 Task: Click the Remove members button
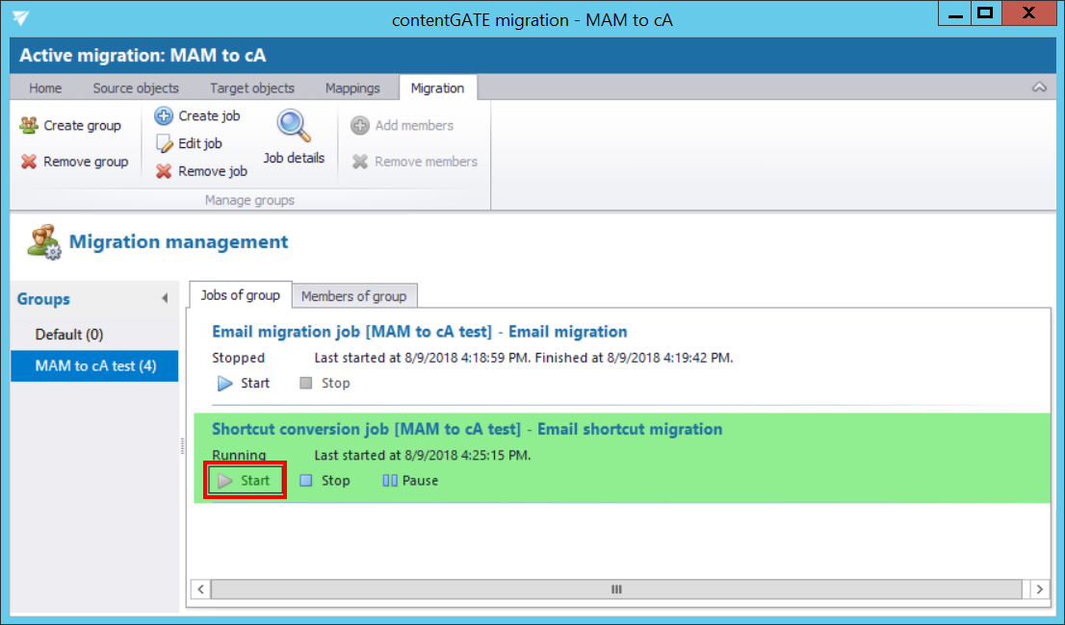414,162
